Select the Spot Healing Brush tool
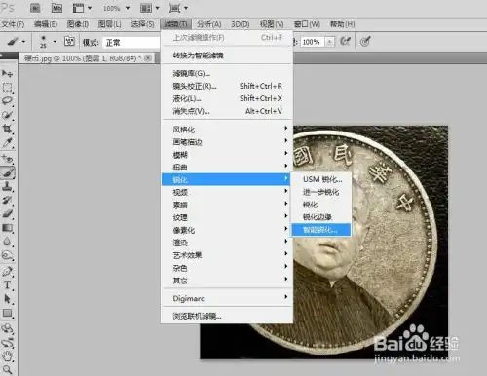Viewport: 487px width, 376px height. [7, 159]
